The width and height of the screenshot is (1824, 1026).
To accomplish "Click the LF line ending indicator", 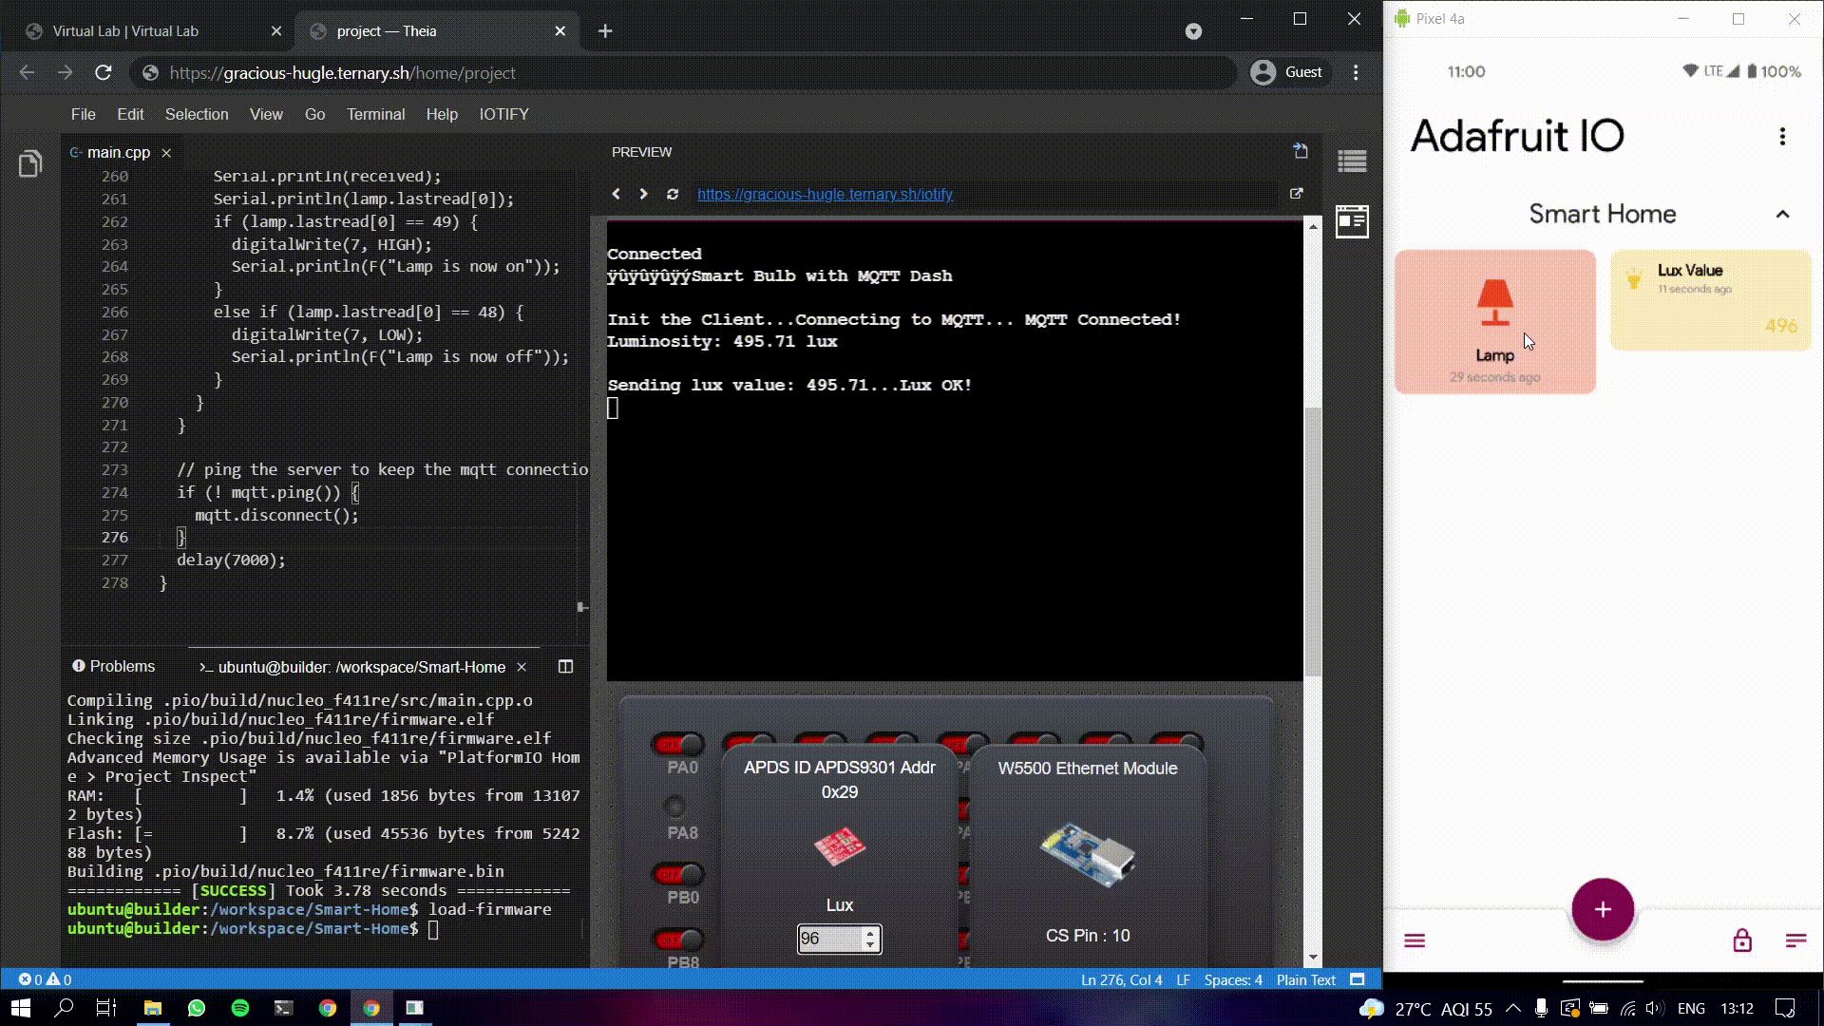I will [1183, 980].
